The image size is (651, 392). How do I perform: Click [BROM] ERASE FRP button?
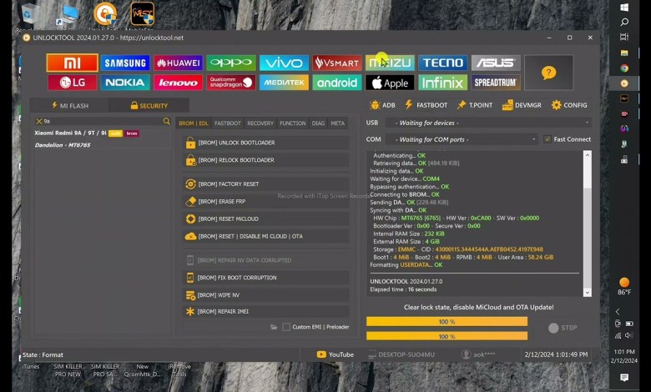pos(265,201)
